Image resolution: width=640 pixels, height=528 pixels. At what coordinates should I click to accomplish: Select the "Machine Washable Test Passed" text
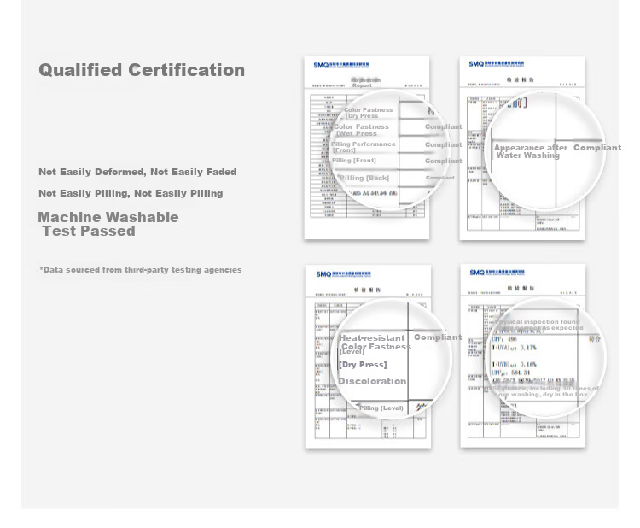(108, 224)
